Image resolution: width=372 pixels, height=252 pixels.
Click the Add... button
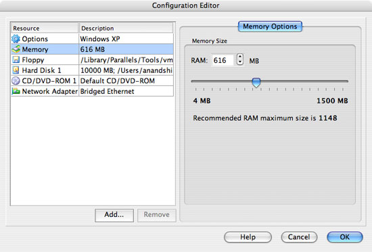point(114,215)
